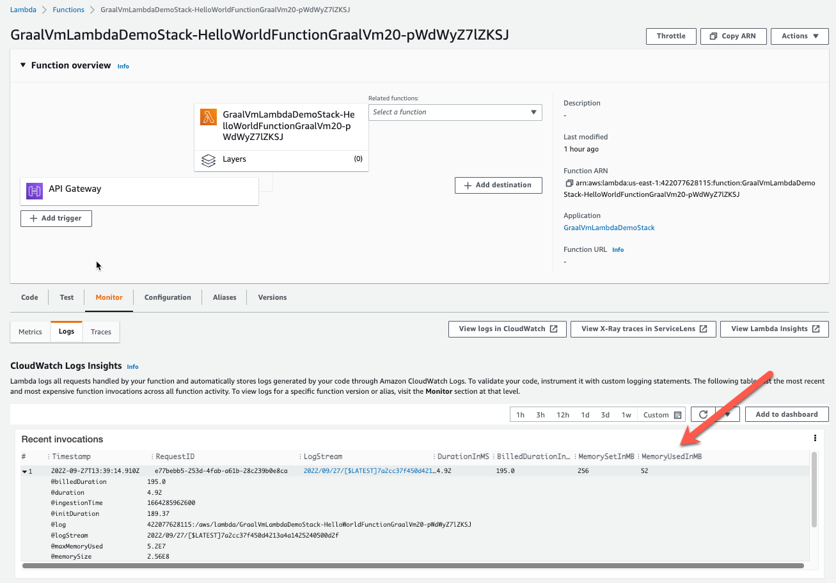The width and height of the screenshot is (836, 583).
Task: Select the 1w time range
Action: point(626,415)
